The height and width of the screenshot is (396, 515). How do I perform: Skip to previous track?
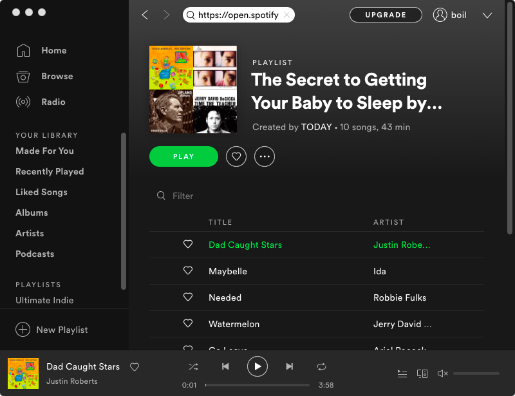225,366
